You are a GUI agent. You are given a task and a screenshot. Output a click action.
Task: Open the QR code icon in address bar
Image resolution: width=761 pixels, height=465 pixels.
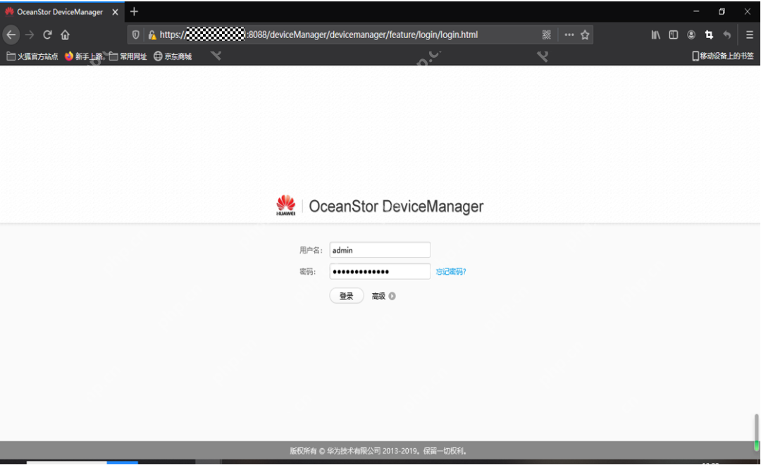546,35
